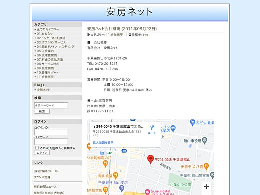Click the 千葉銀行 館山支店 bank marker
The width and height of the screenshot is (260, 195).
[x=122, y=188]
